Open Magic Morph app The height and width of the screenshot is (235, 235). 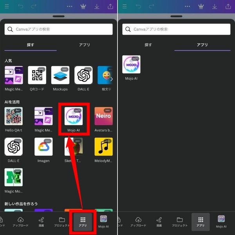tap(13, 177)
